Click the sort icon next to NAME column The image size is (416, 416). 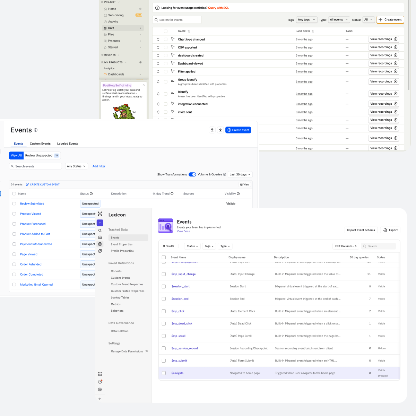(189, 31)
